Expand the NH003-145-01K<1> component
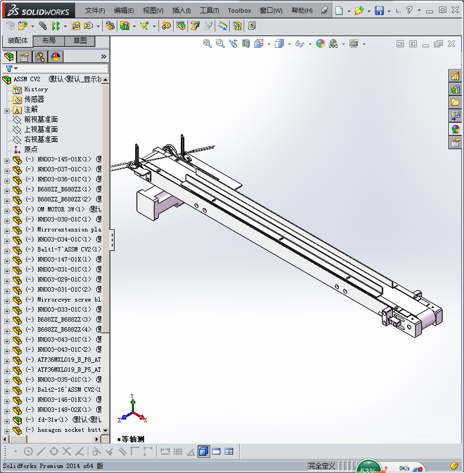The image size is (464, 473). pos(7,161)
